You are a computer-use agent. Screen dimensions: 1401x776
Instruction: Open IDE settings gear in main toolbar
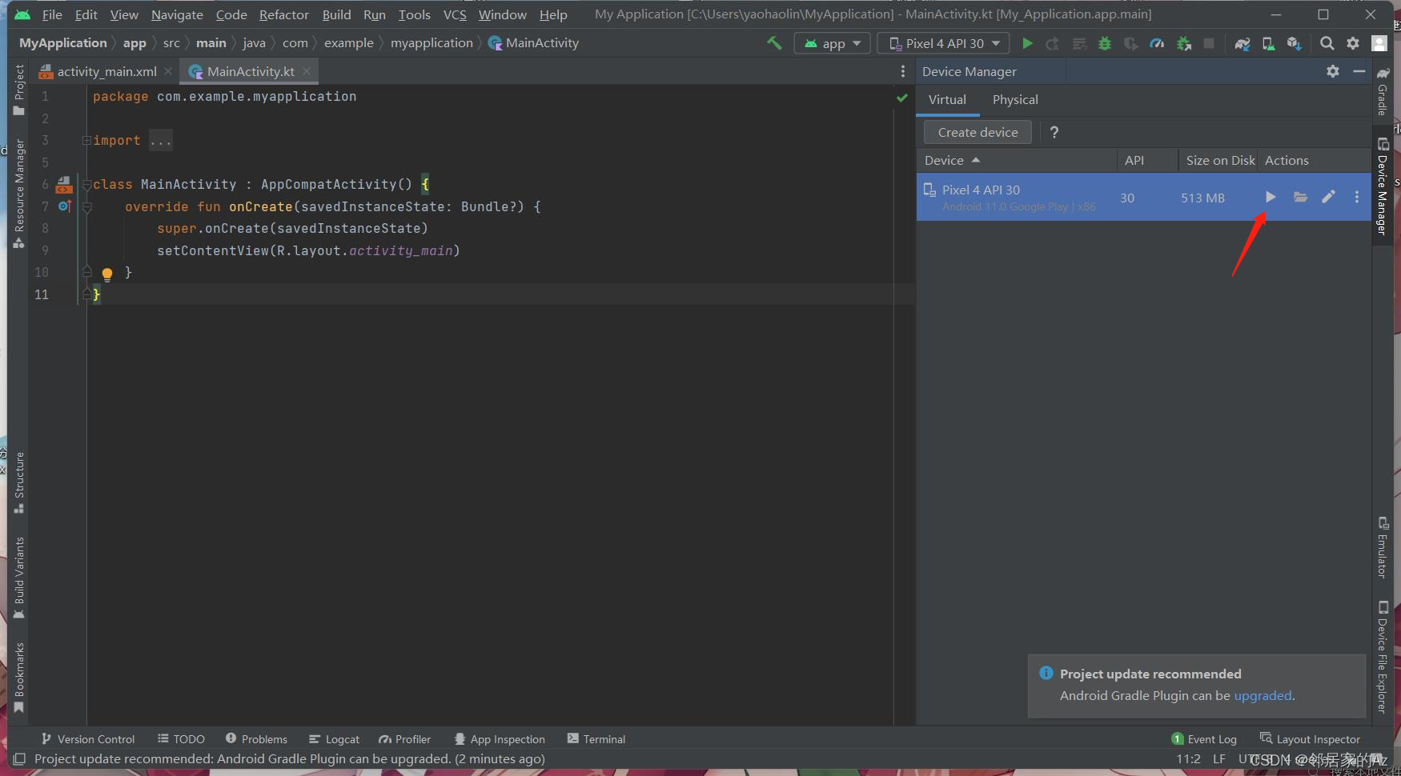click(x=1353, y=43)
